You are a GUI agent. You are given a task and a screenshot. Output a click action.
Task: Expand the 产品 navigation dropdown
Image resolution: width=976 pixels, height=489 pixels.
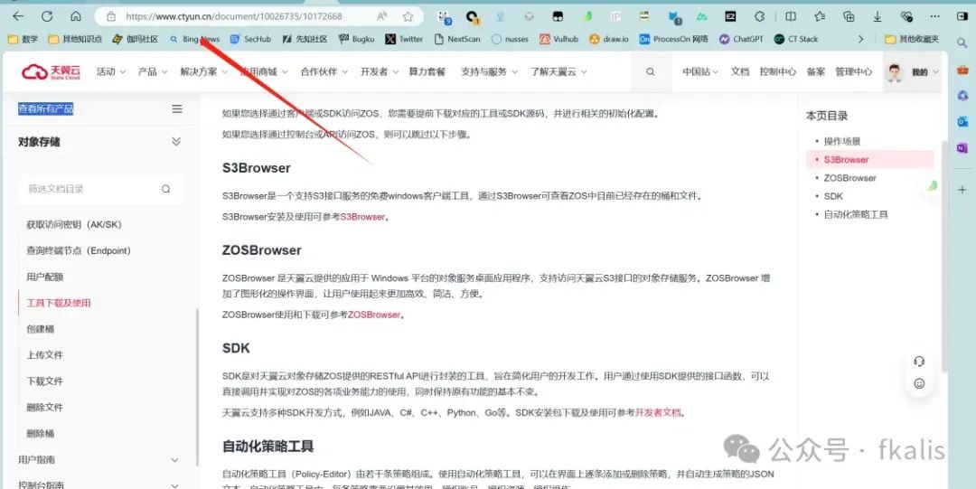[x=153, y=71]
